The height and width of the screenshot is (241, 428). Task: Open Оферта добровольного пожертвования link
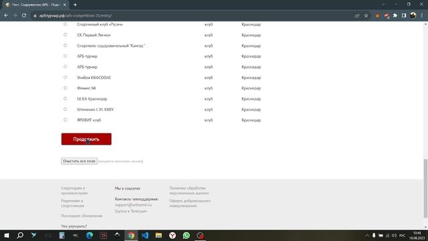pos(190,204)
